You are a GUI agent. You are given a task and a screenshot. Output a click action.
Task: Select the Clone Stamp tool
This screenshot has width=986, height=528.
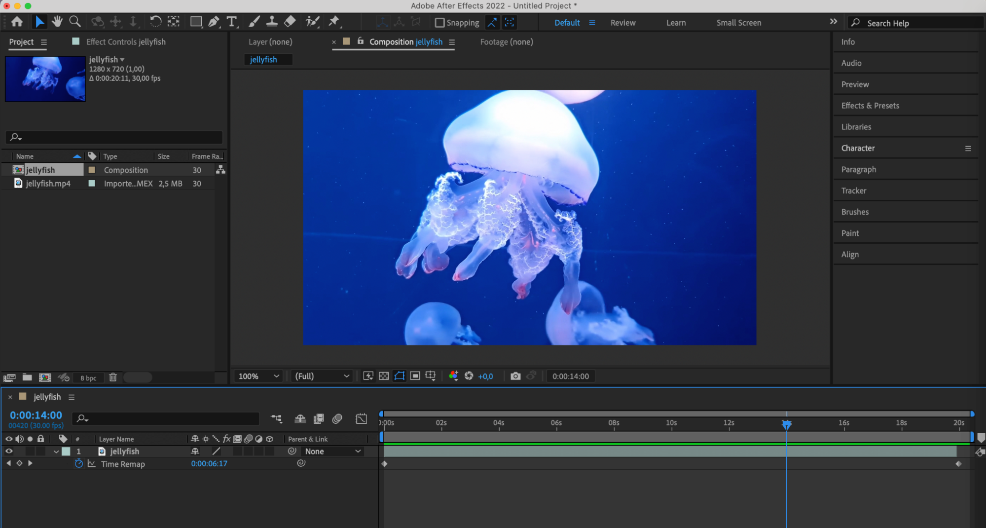[272, 22]
